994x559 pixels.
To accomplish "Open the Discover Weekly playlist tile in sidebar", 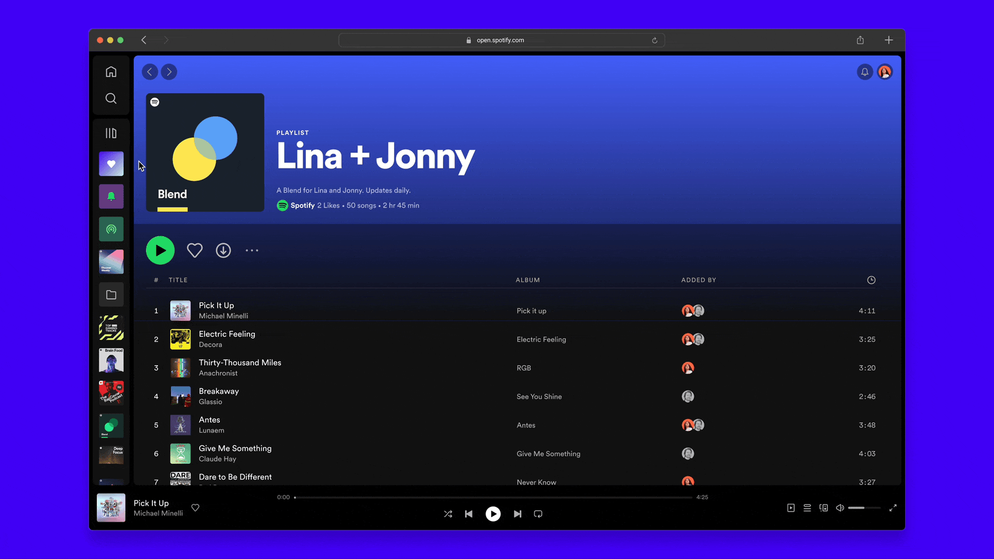I will pyautogui.click(x=111, y=262).
